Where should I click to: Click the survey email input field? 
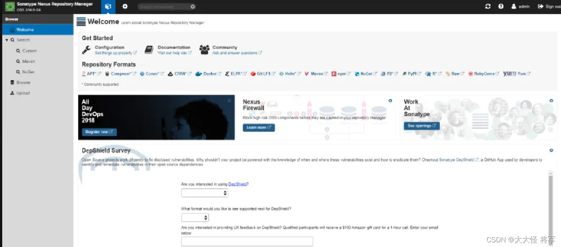pos(247,241)
